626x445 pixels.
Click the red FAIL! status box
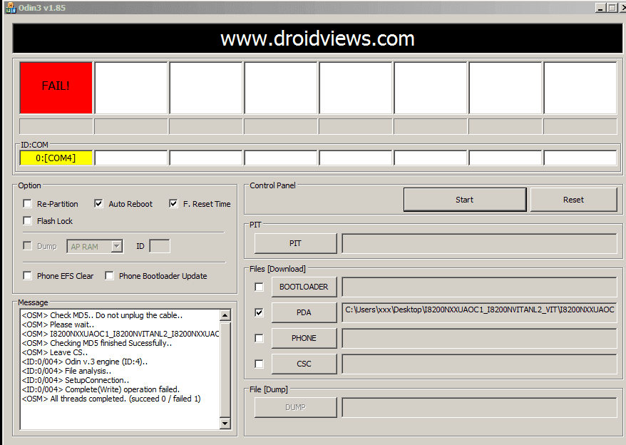click(x=56, y=88)
